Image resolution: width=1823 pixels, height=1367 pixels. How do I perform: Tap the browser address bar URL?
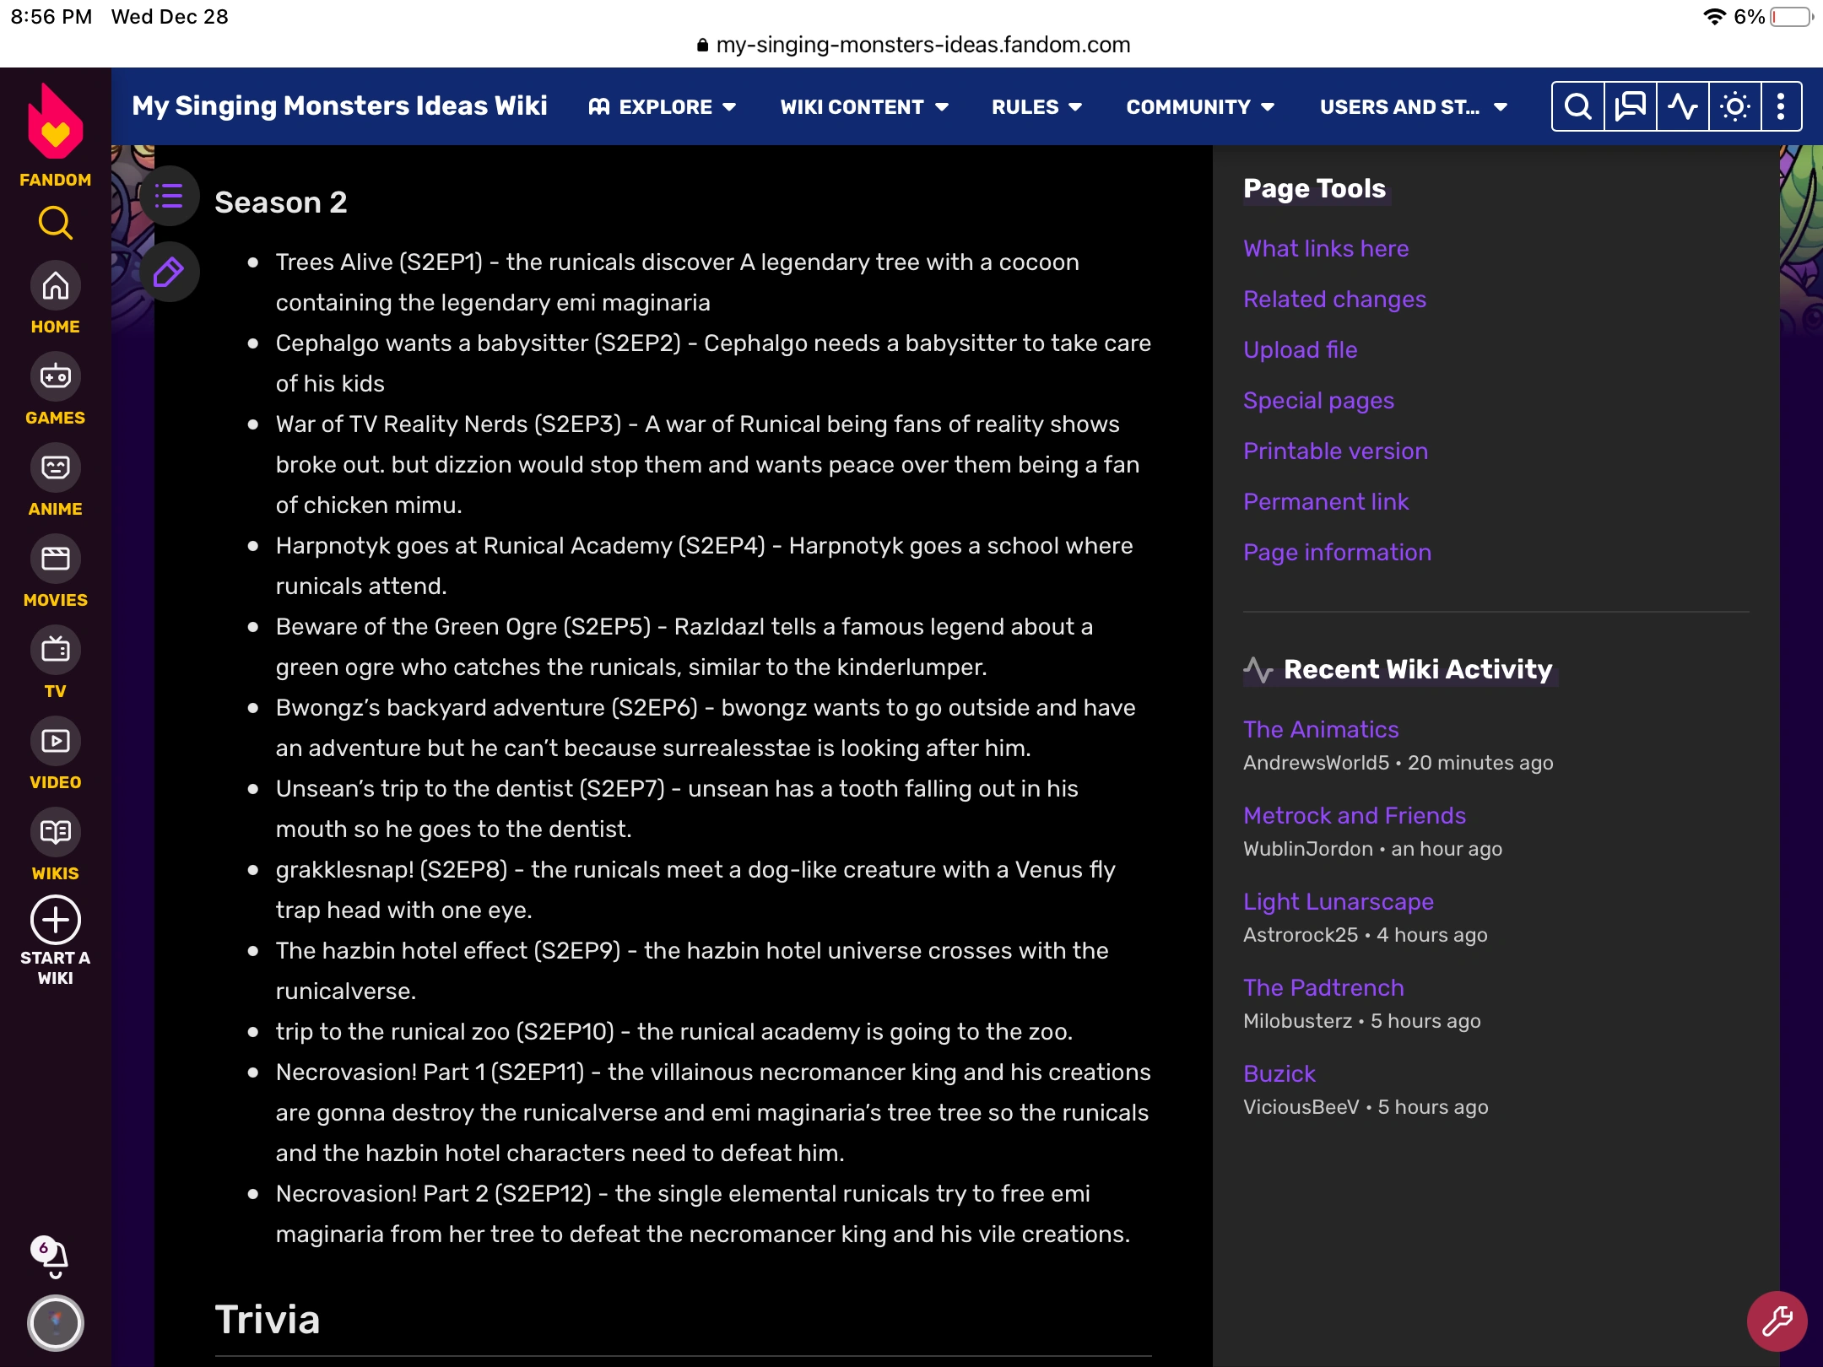pyautogui.click(x=922, y=45)
